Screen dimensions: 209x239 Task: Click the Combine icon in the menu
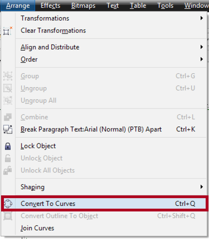tap(8, 117)
